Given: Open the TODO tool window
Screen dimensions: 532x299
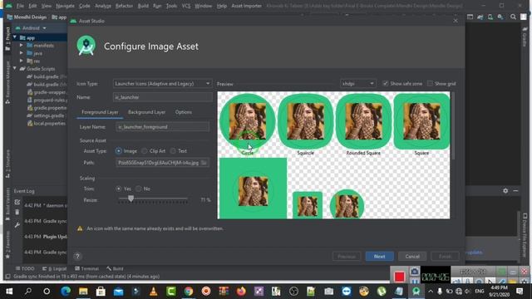Looking at the screenshot, I should coord(25,268).
